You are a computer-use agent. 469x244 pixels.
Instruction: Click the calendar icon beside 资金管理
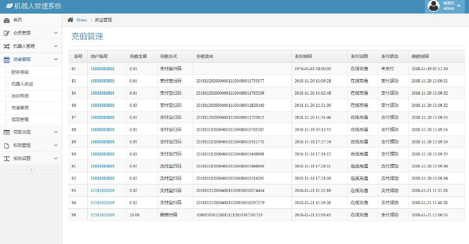pos(7,60)
